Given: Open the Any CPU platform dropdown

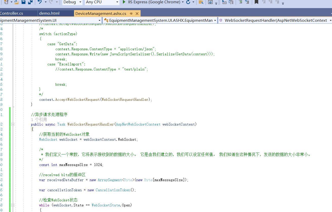Looking at the screenshot, I should (x=102, y=2).
